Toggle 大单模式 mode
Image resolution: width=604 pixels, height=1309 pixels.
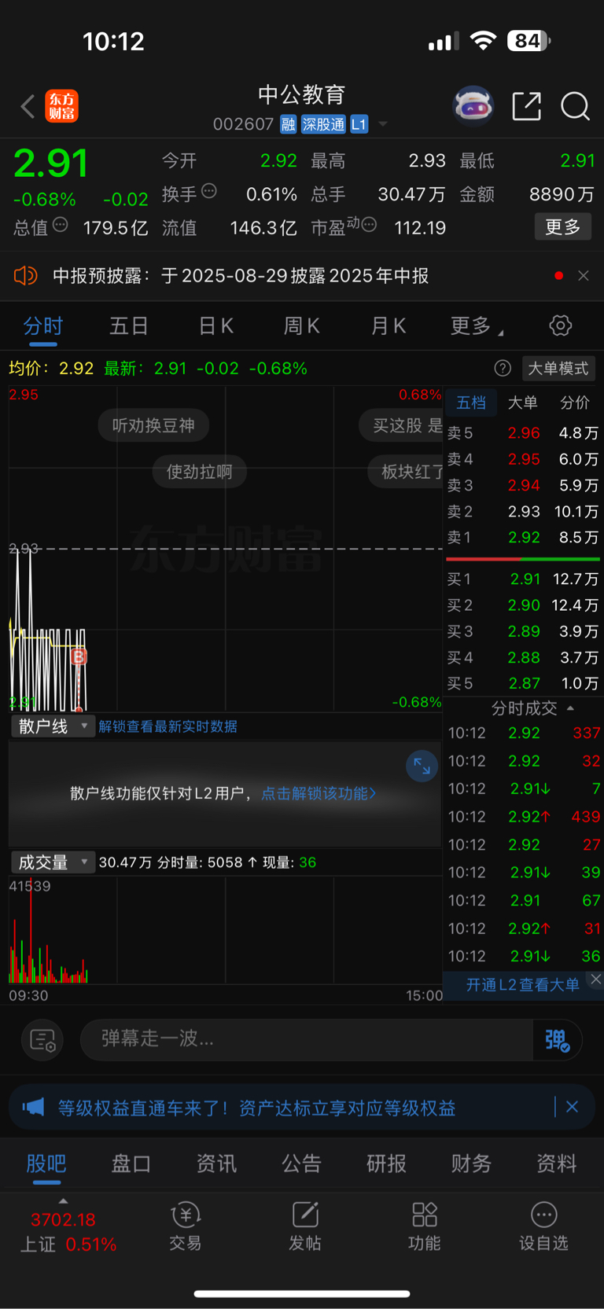point(558,368)
